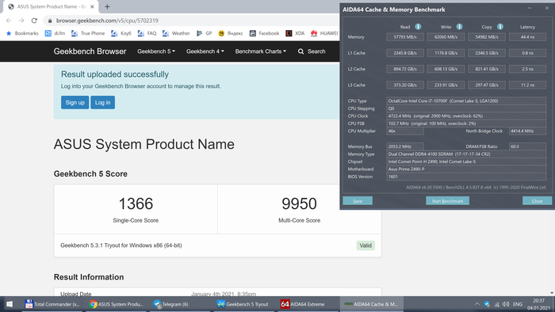Click Start Benchmark in AIDA64
555x312 pixels.
pyautogui.click(x=447, y=200)
